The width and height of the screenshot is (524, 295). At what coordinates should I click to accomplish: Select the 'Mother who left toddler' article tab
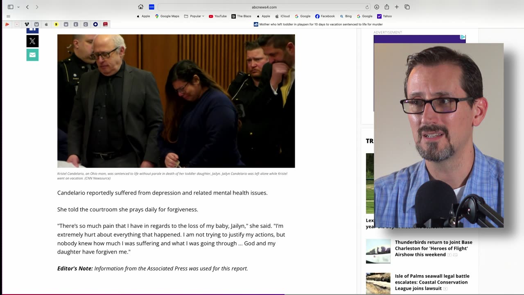point(318,25)
